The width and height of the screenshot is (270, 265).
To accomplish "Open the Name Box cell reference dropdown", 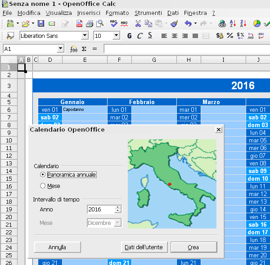I will click(61, 49).
